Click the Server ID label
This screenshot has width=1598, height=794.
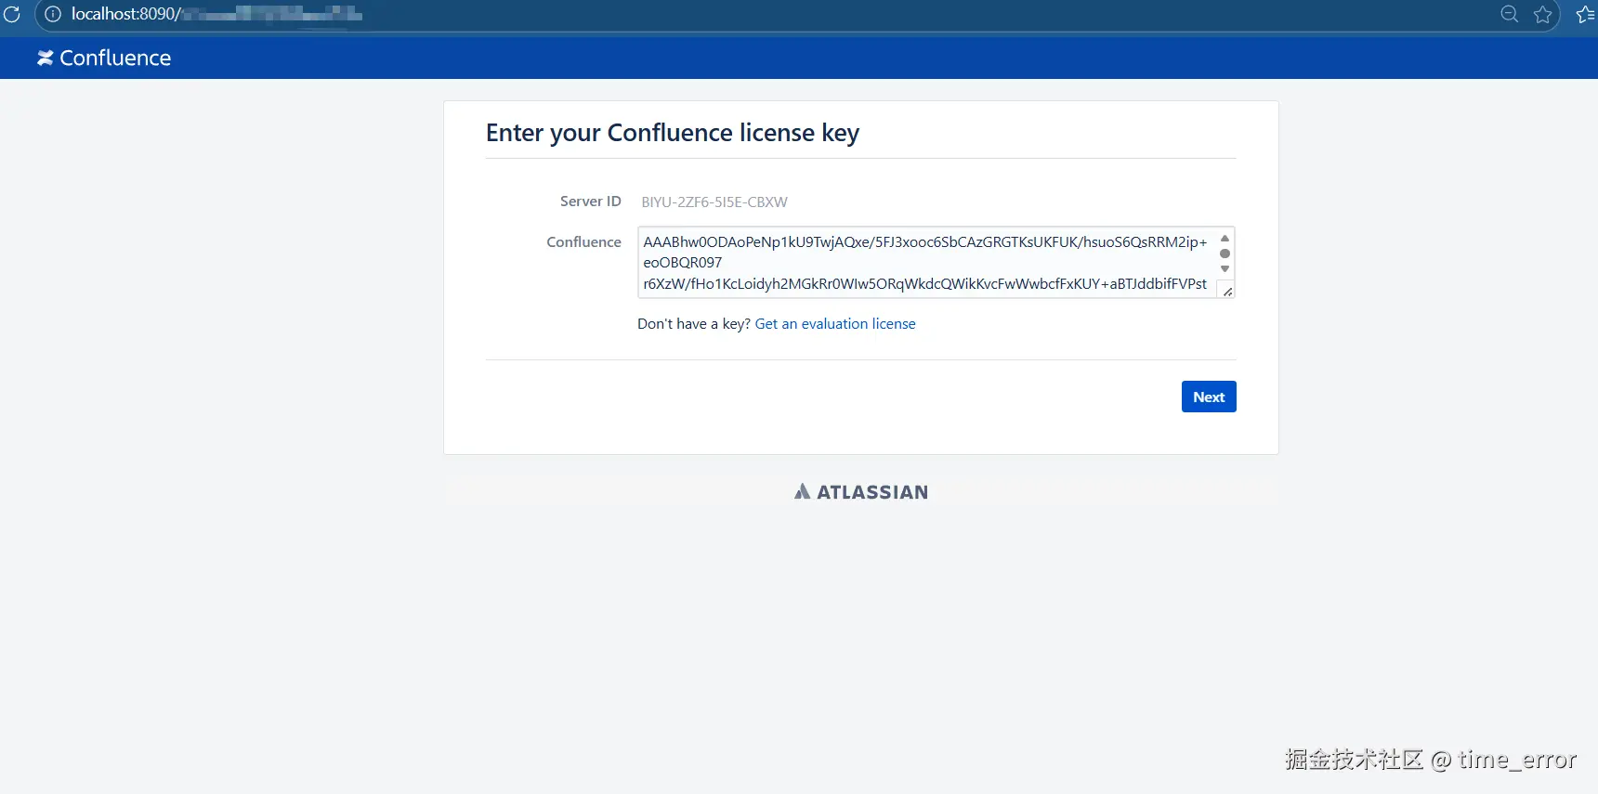point(590,202)
